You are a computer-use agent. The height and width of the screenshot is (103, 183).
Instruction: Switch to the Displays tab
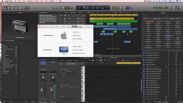(x=57, y=27)
